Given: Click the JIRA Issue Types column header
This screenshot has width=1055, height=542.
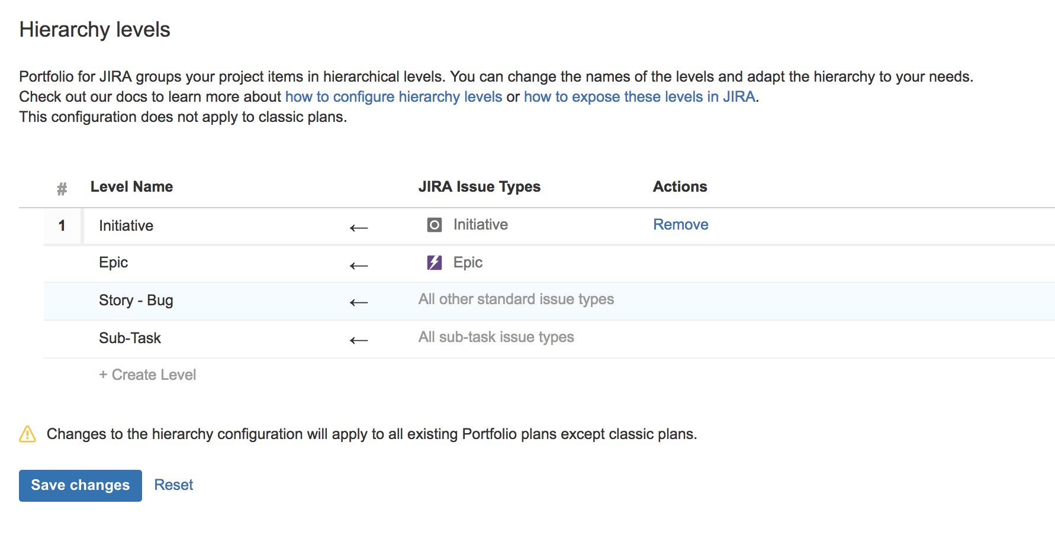Looking at the screenshot, I should point(479,186).
